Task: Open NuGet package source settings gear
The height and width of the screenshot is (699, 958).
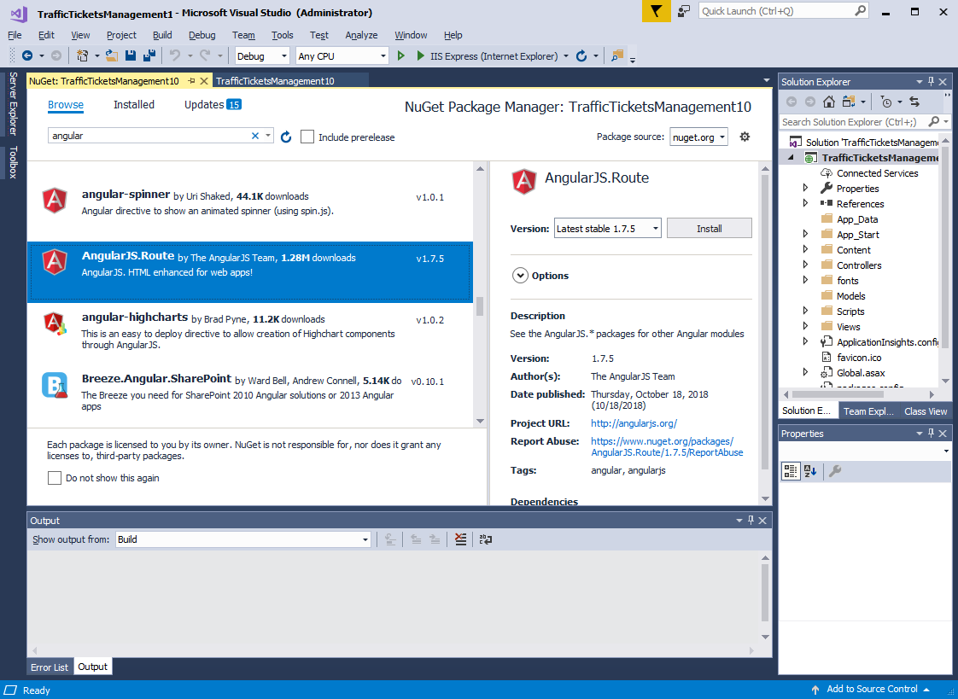Action: (745, 137)
